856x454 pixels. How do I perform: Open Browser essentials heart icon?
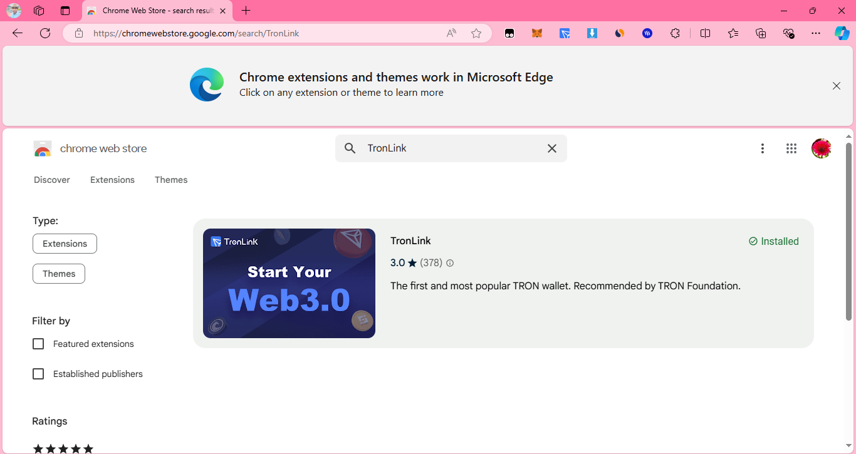pos(788,33)
